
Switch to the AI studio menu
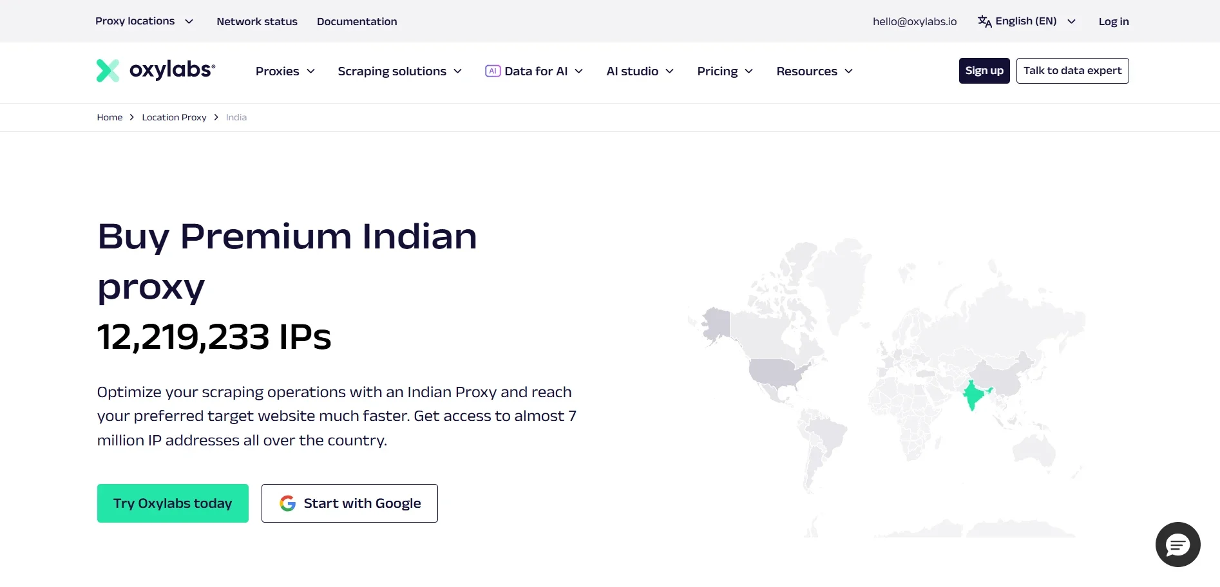click(638, 71)
